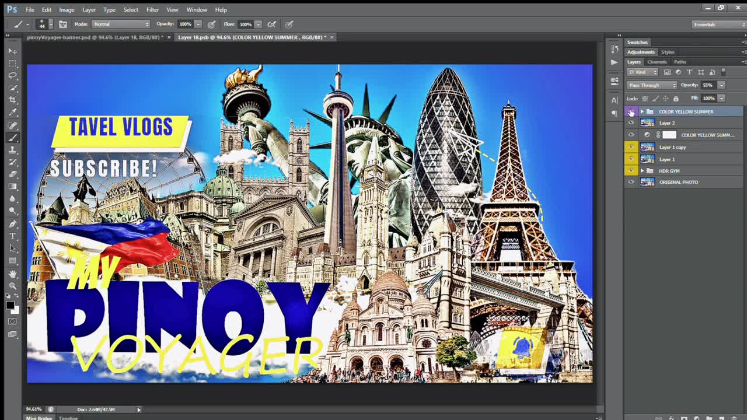Screen dimensions: 747x420
Task: Select the Rectangular Marquee tool
Action: [13, 63]
